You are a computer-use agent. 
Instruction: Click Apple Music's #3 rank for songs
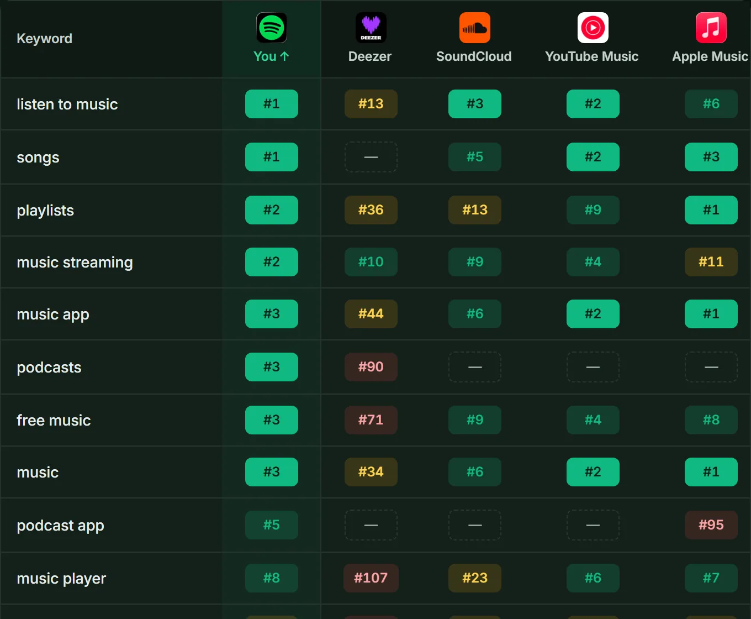(711, 157)
